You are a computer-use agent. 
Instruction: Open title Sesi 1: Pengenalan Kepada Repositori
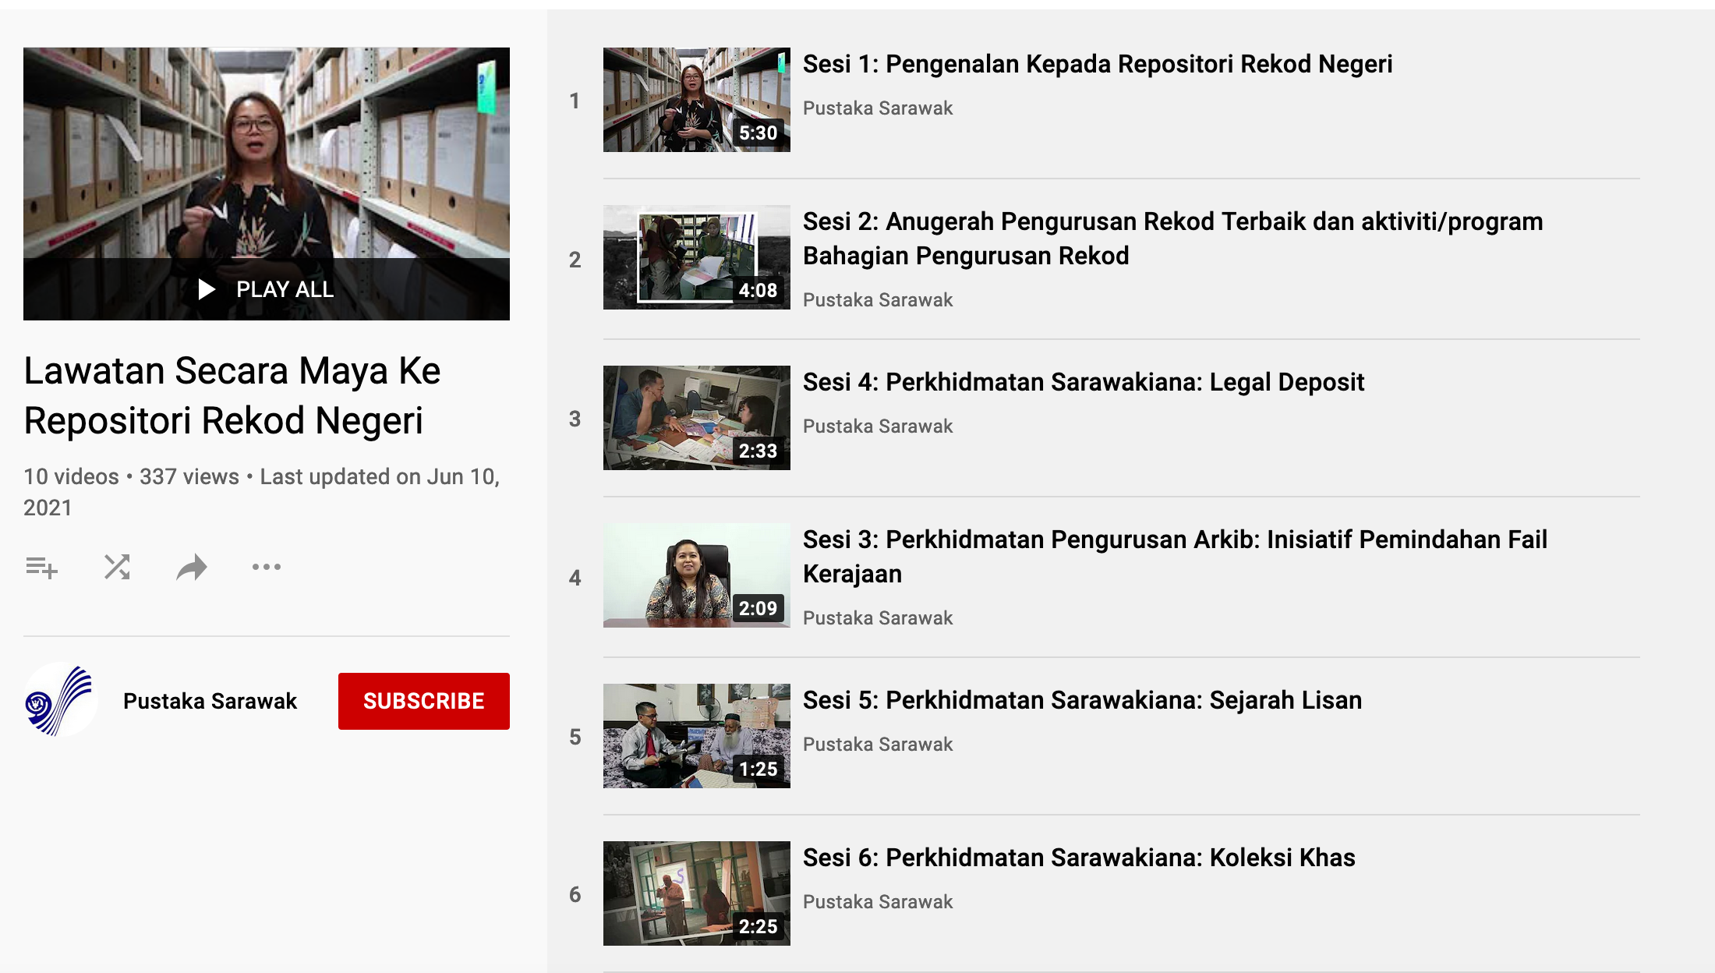pyautogui.click(x=1098, y=64)
